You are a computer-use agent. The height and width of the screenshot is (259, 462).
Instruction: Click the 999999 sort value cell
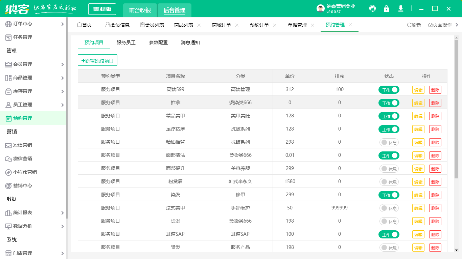(x=340, y=208)
